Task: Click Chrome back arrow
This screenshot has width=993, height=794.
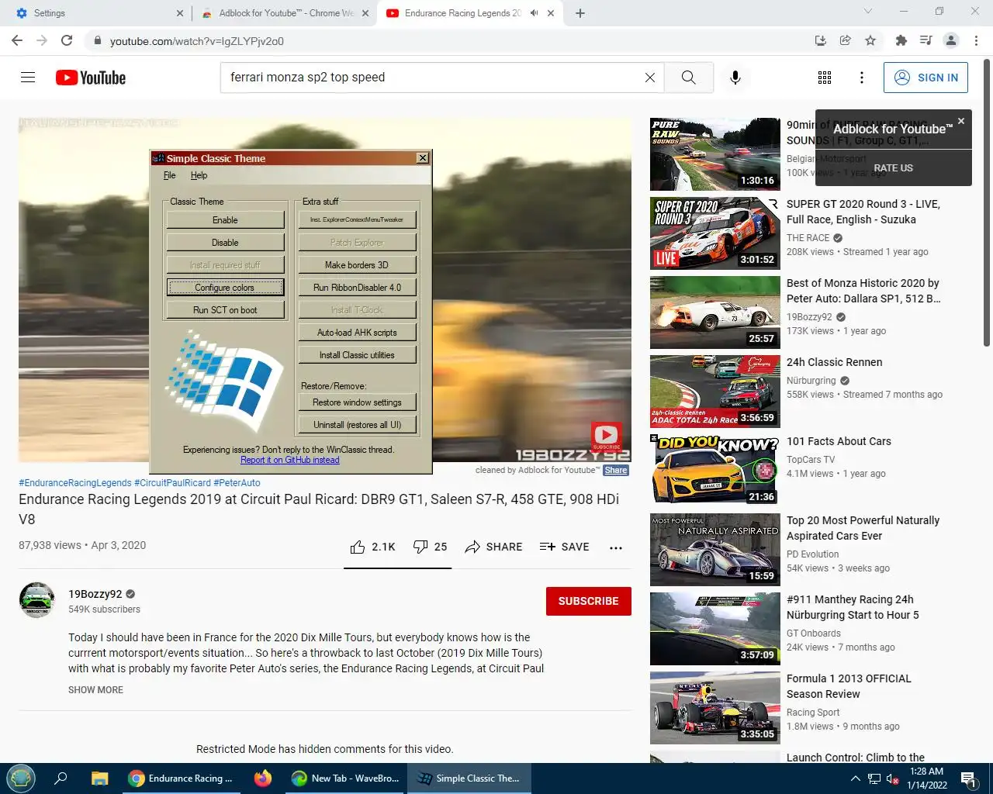Action: tap(17, 40)
